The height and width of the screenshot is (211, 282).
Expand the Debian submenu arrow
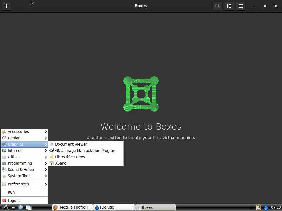(46, 138)
